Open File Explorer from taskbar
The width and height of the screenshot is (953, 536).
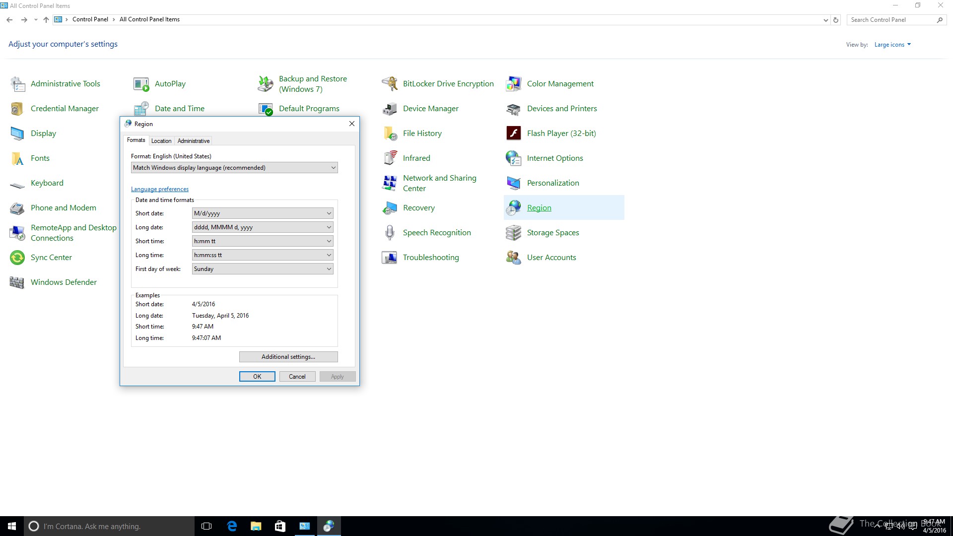(256, 526)
